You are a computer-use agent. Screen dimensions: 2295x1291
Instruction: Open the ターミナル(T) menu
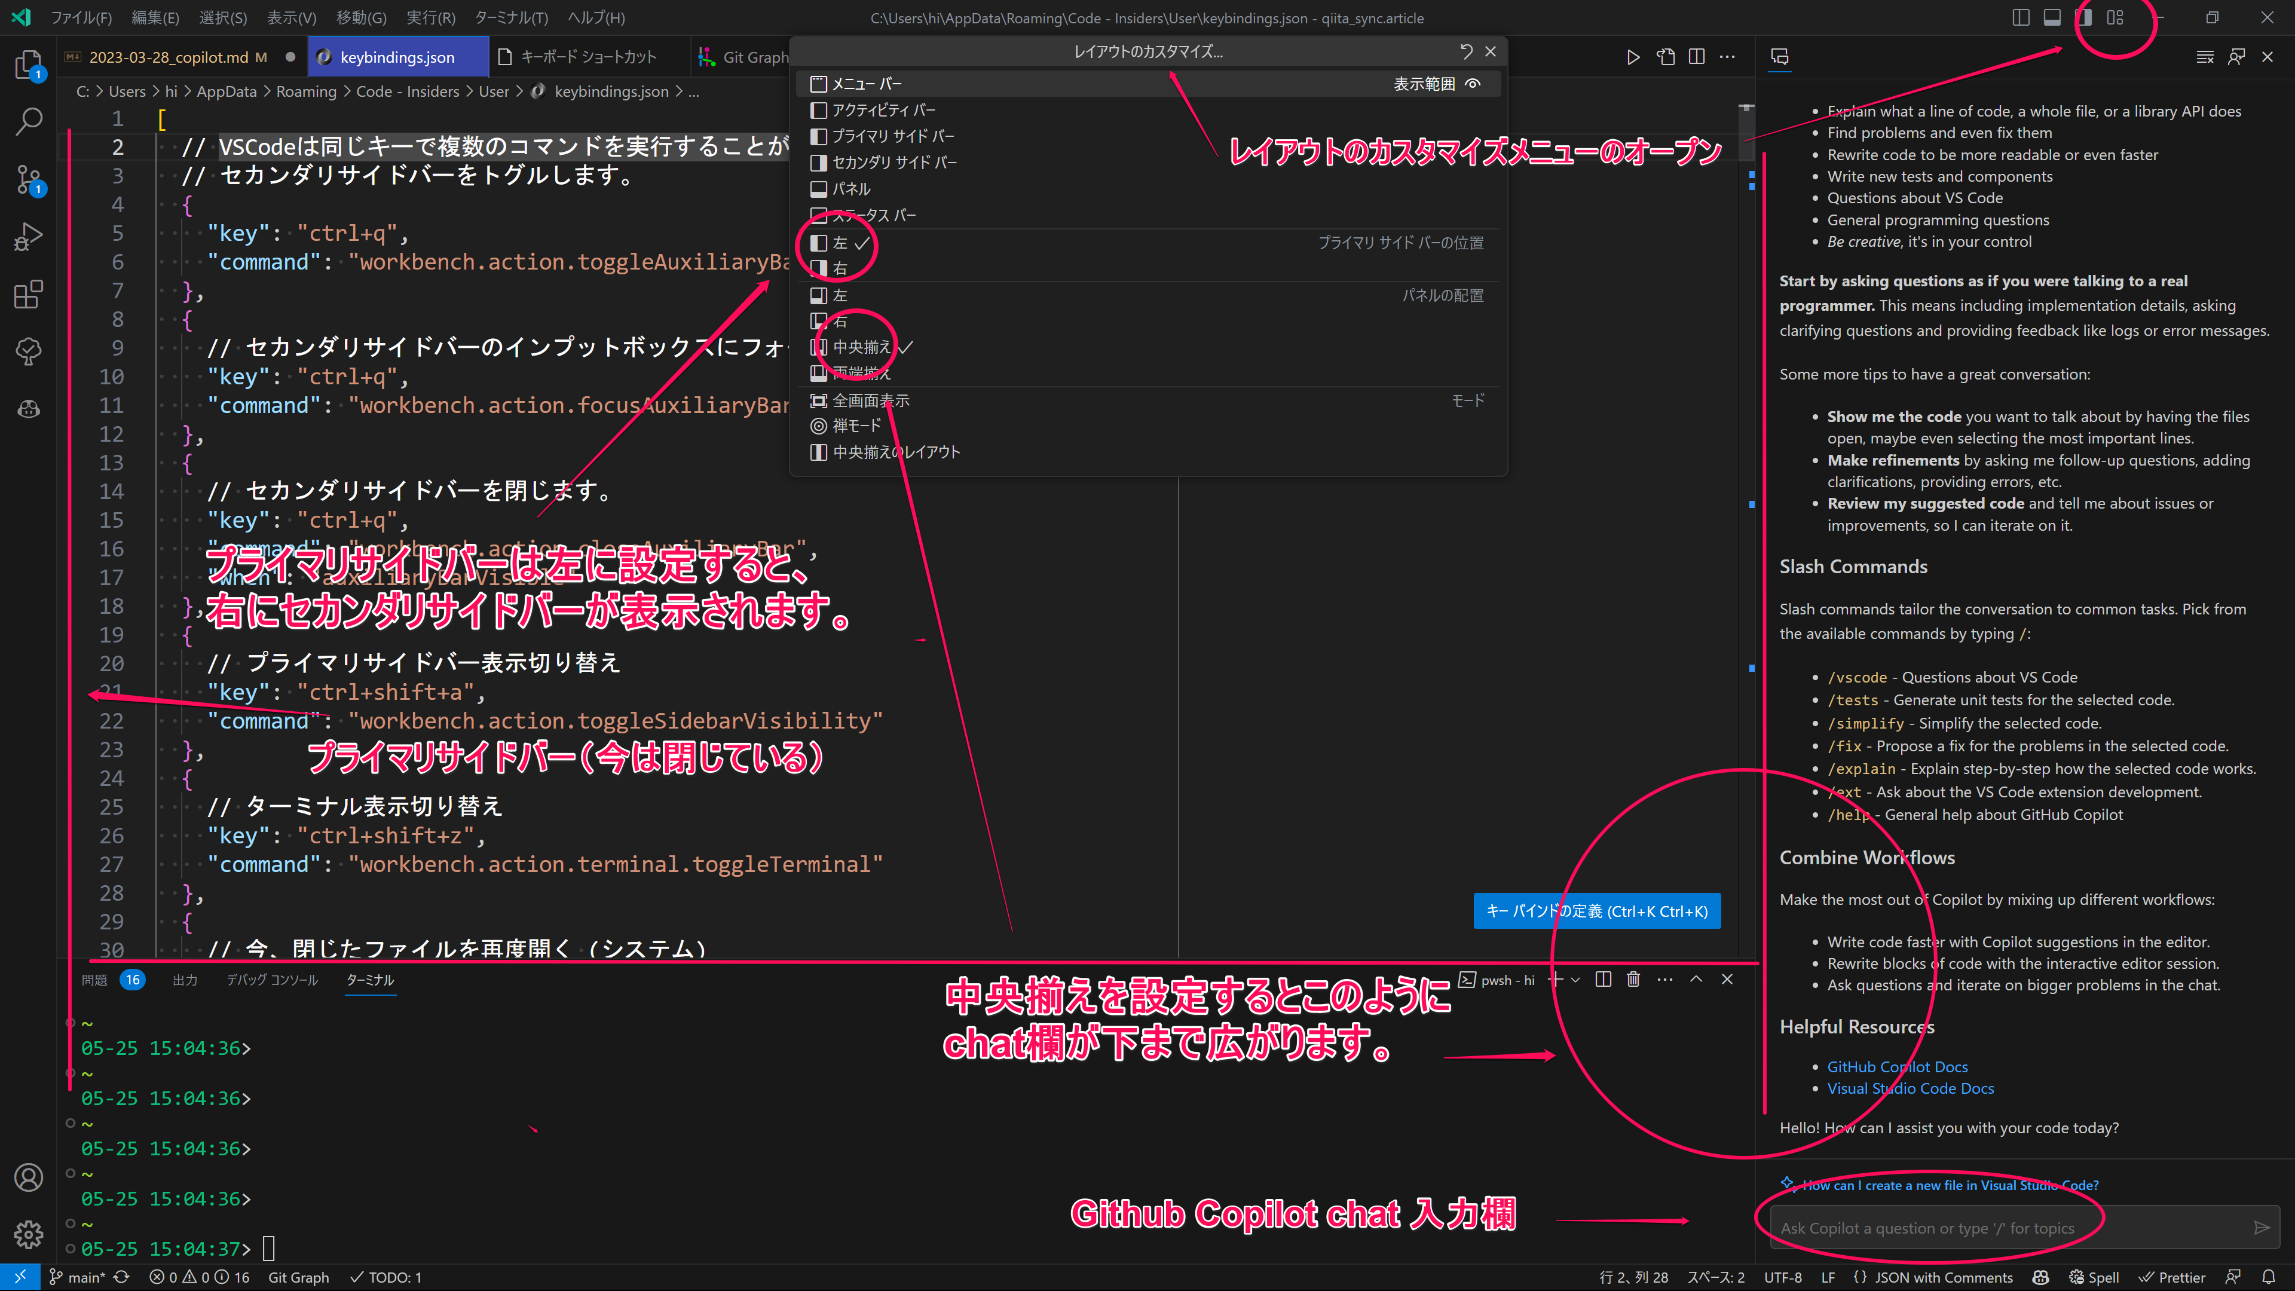512,17
